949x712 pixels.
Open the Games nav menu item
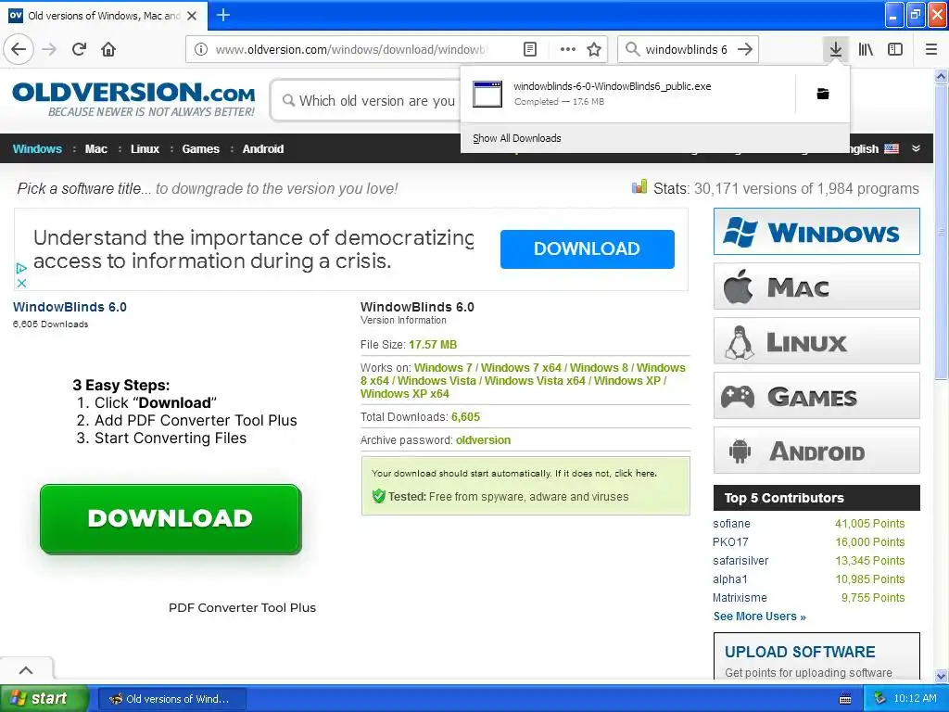tap(200, 149)
